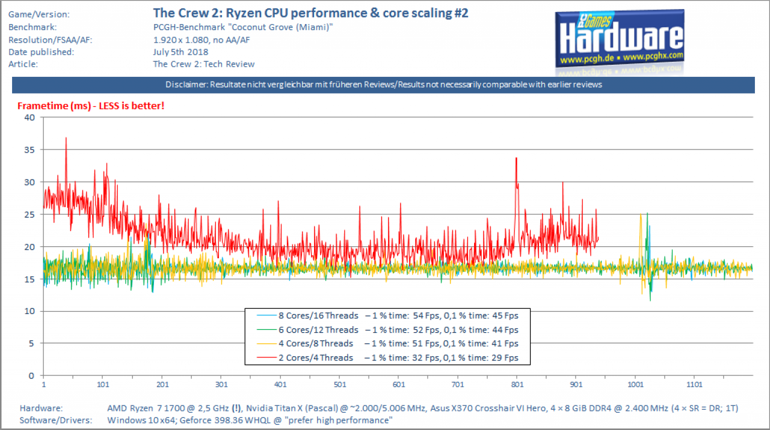The image size is (770, 430).
Task: Click the x-axis label 601
Action: pyautogui.click(x=398, y=384)
